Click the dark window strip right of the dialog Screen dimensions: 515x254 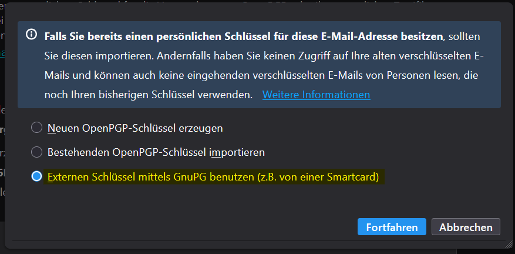[510, 118]
